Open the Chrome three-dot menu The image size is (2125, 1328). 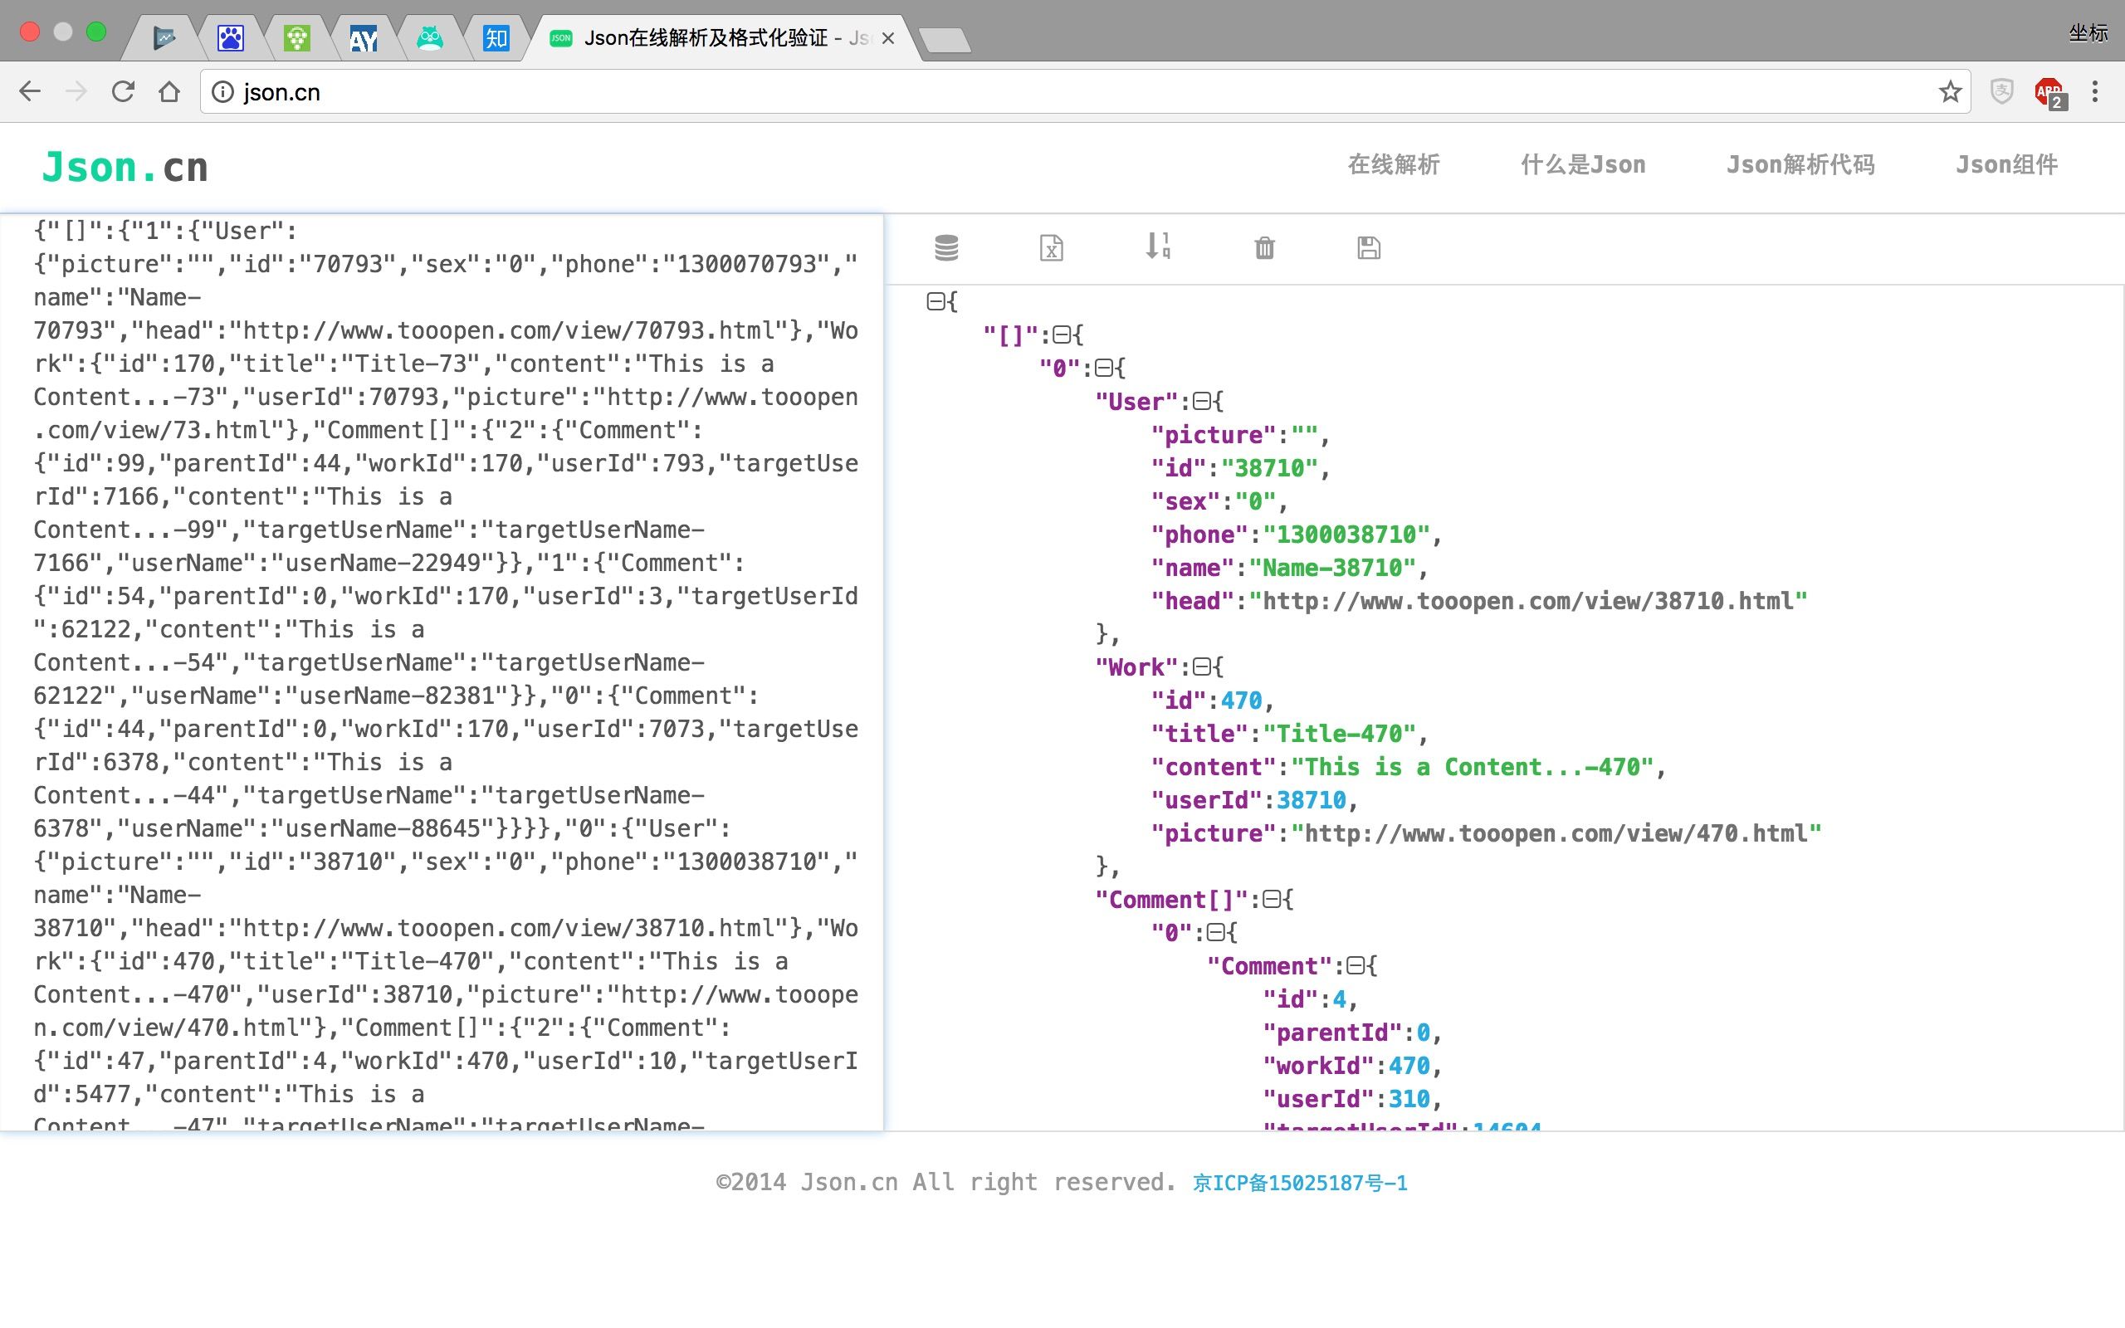tap(2095, 91)
